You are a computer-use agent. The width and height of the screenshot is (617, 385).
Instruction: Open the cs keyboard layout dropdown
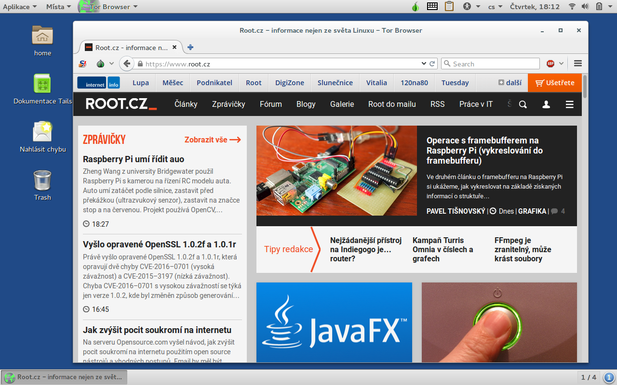point(495,7)
